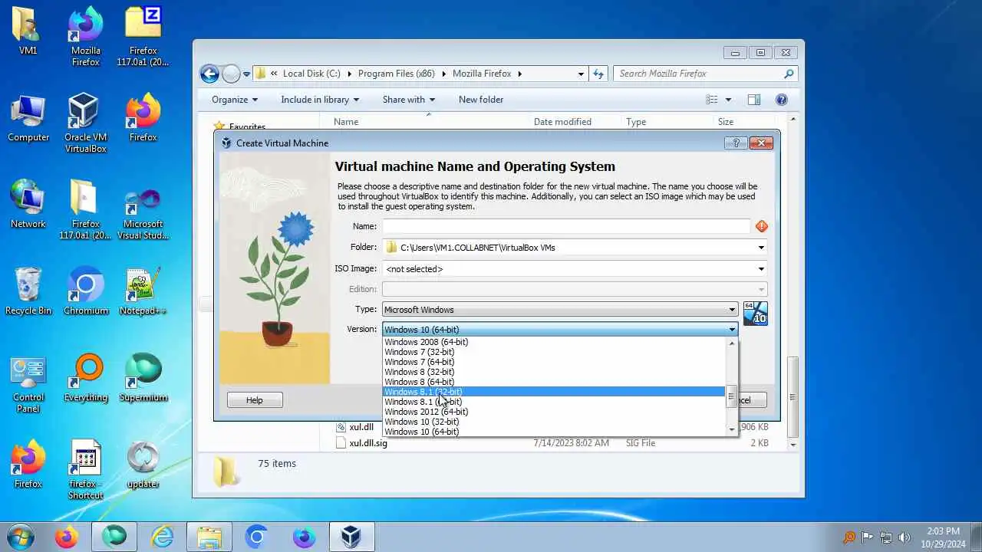Expand the Share with menu
Image resolution: width=982 pixels, height=552 pixels.
click(x=409, y=100)
